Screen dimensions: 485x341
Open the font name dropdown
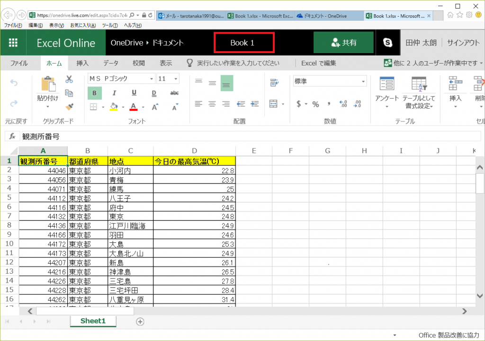[x=152, y=79]
